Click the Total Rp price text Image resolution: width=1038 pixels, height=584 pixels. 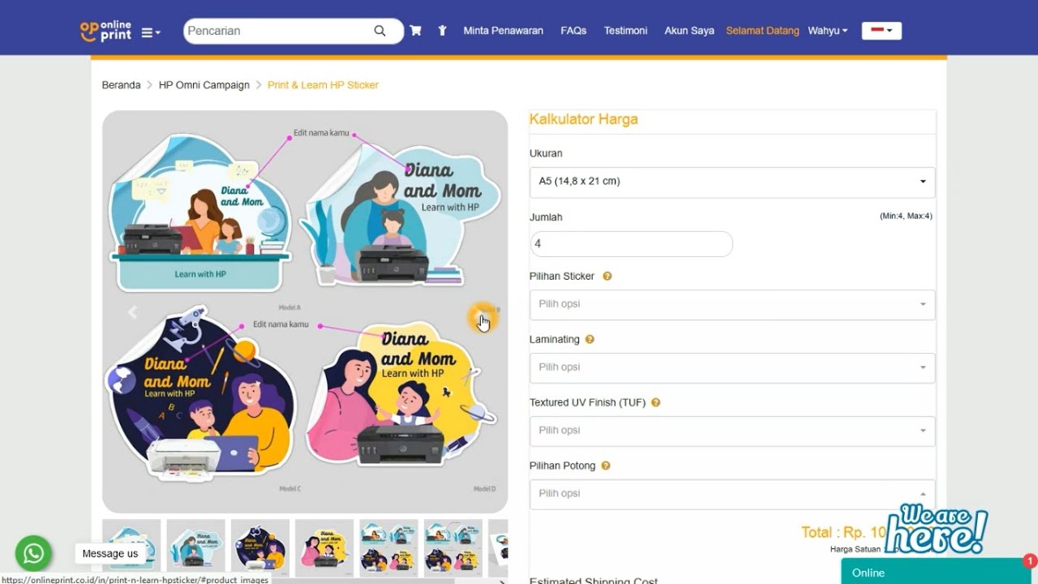point(843,533)
